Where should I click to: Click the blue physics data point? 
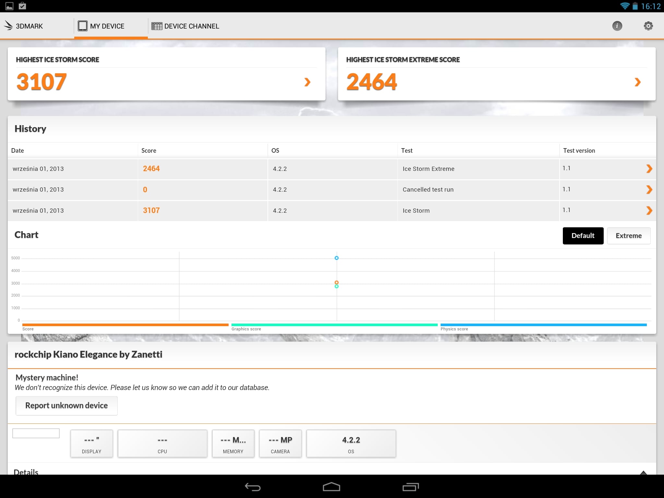[337, 258]
